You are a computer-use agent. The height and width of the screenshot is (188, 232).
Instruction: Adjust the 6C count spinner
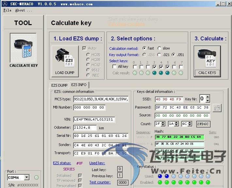(x=190, y=124)
